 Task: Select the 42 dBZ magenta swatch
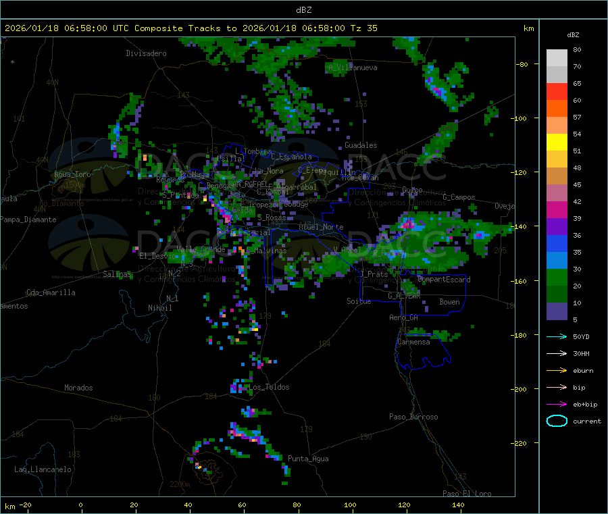(557, 209)
